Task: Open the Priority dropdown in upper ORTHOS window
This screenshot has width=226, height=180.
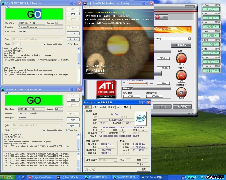Action: (19, 44)
